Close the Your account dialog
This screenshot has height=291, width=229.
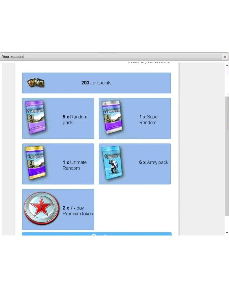pyautogui.click(x=225, y=57)
